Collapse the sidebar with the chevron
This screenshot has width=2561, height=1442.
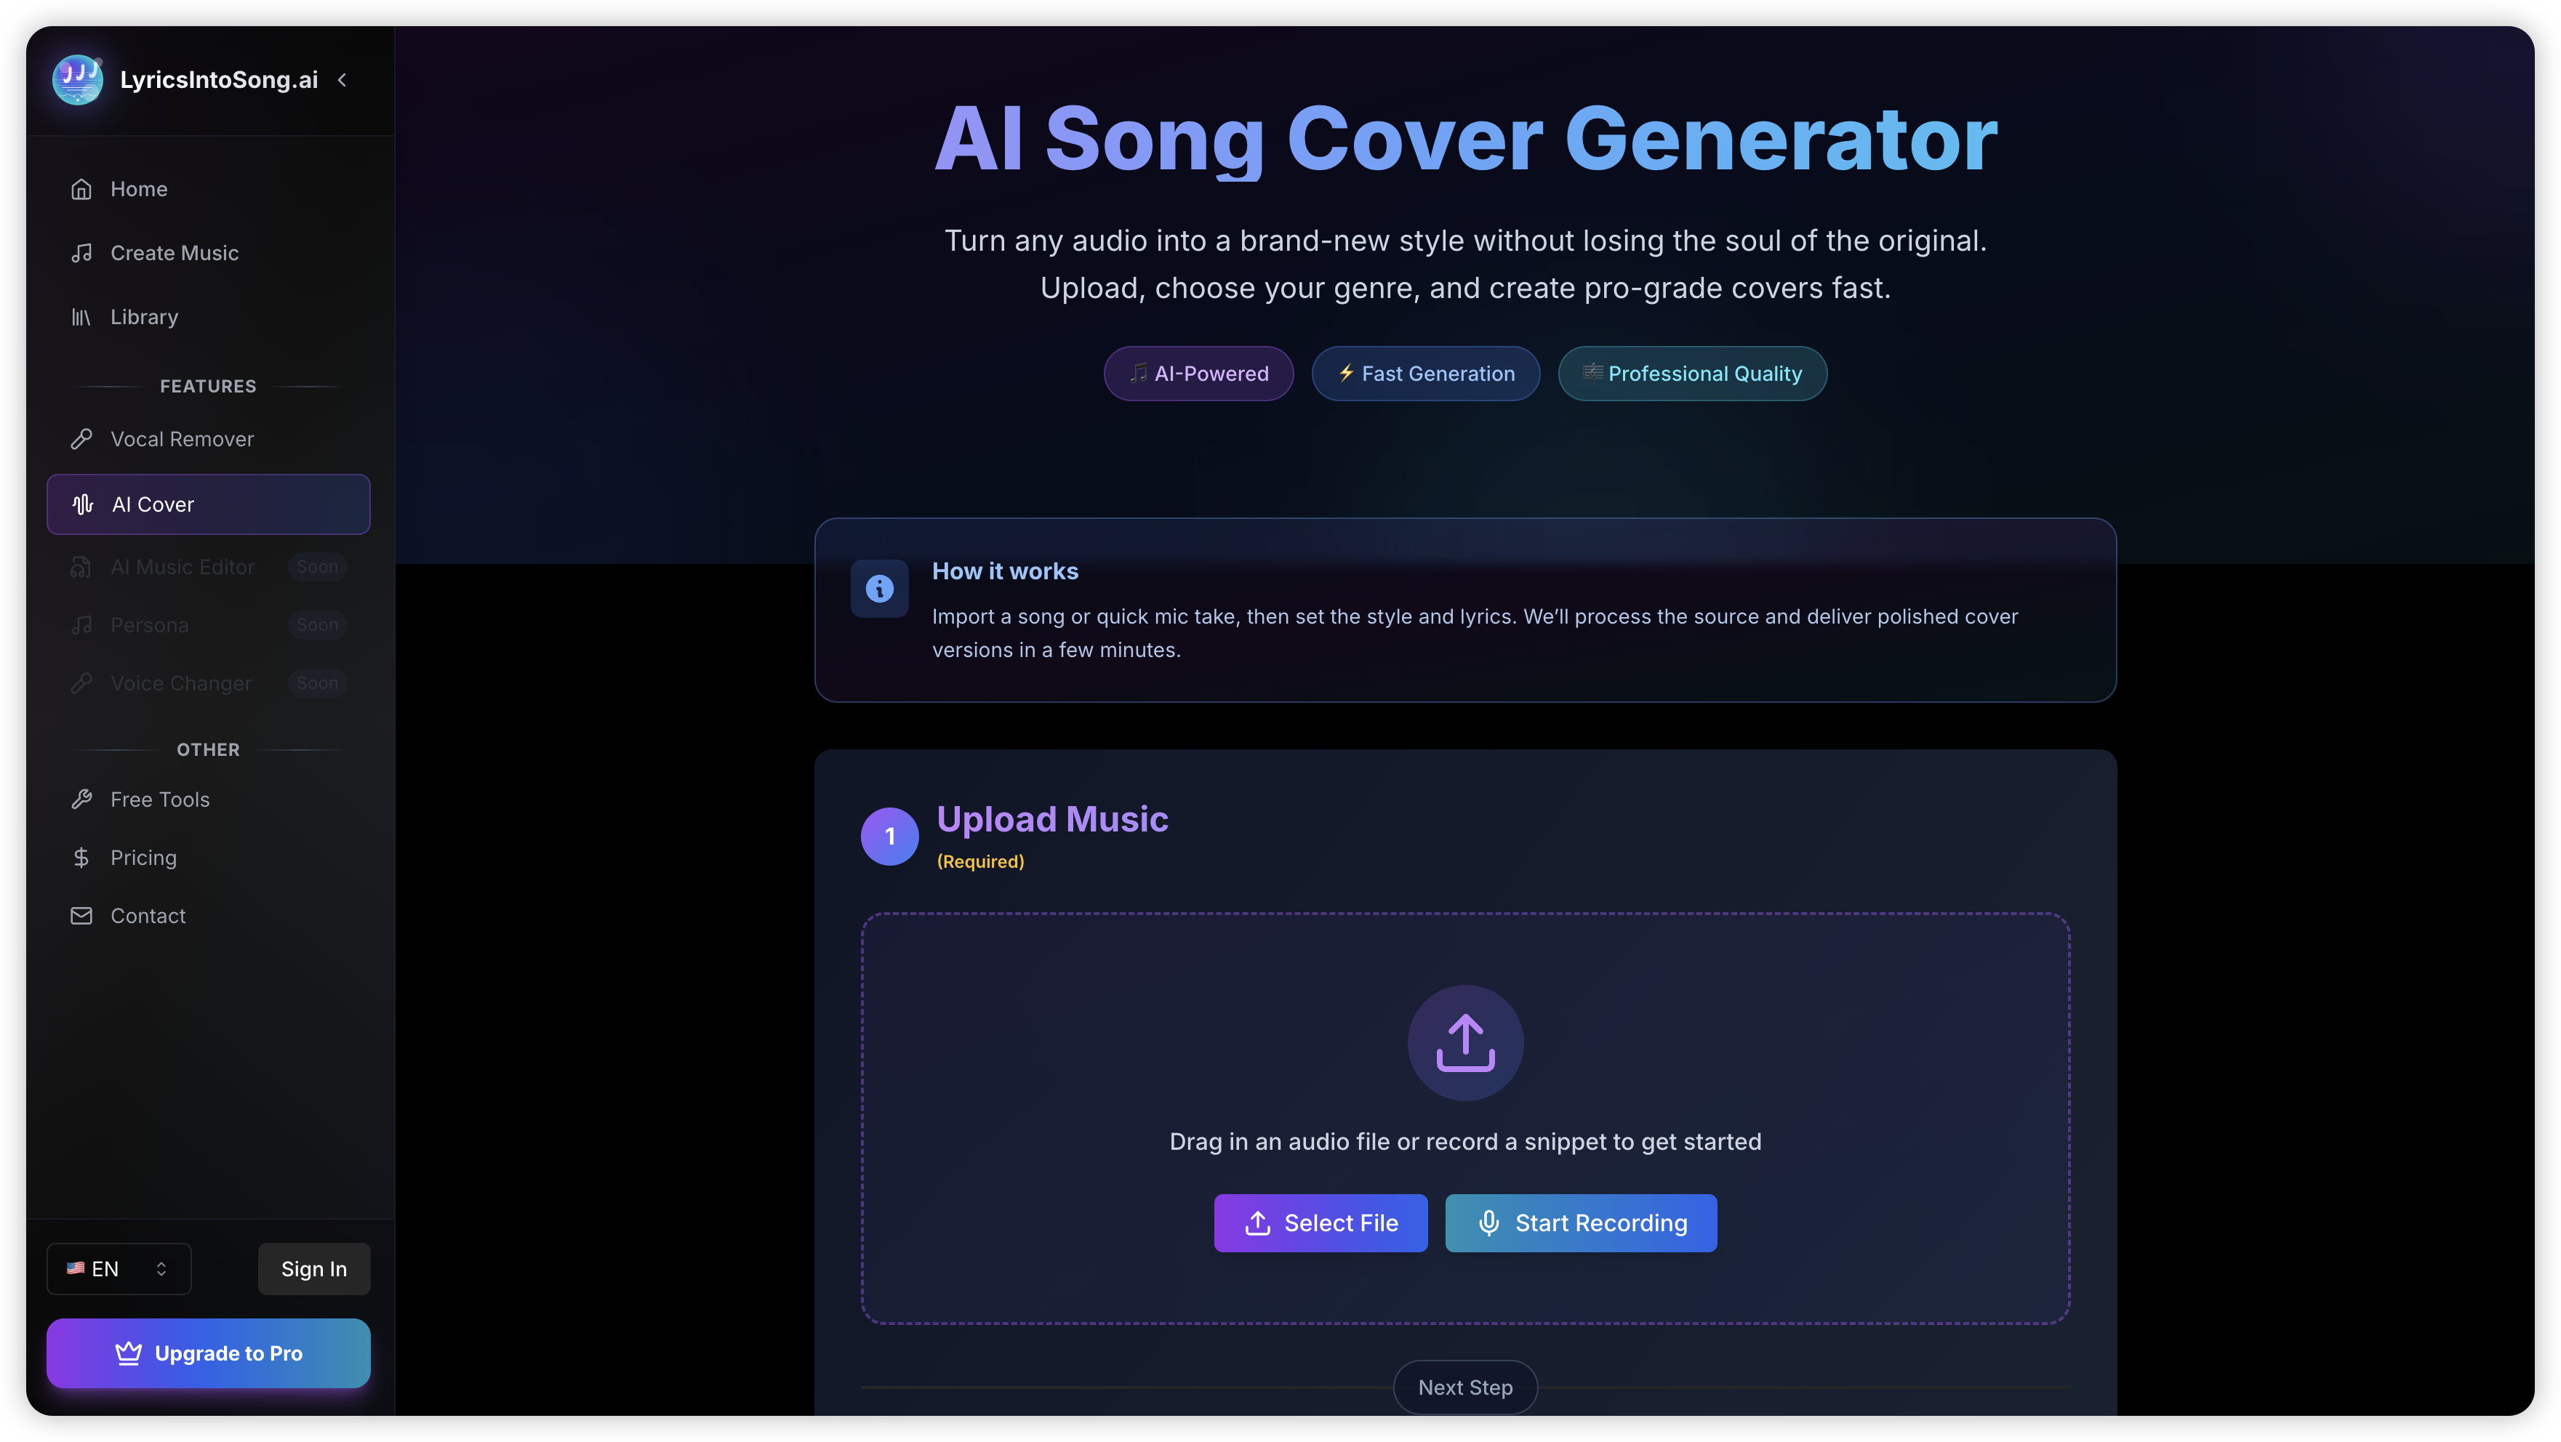click(342, 79)
